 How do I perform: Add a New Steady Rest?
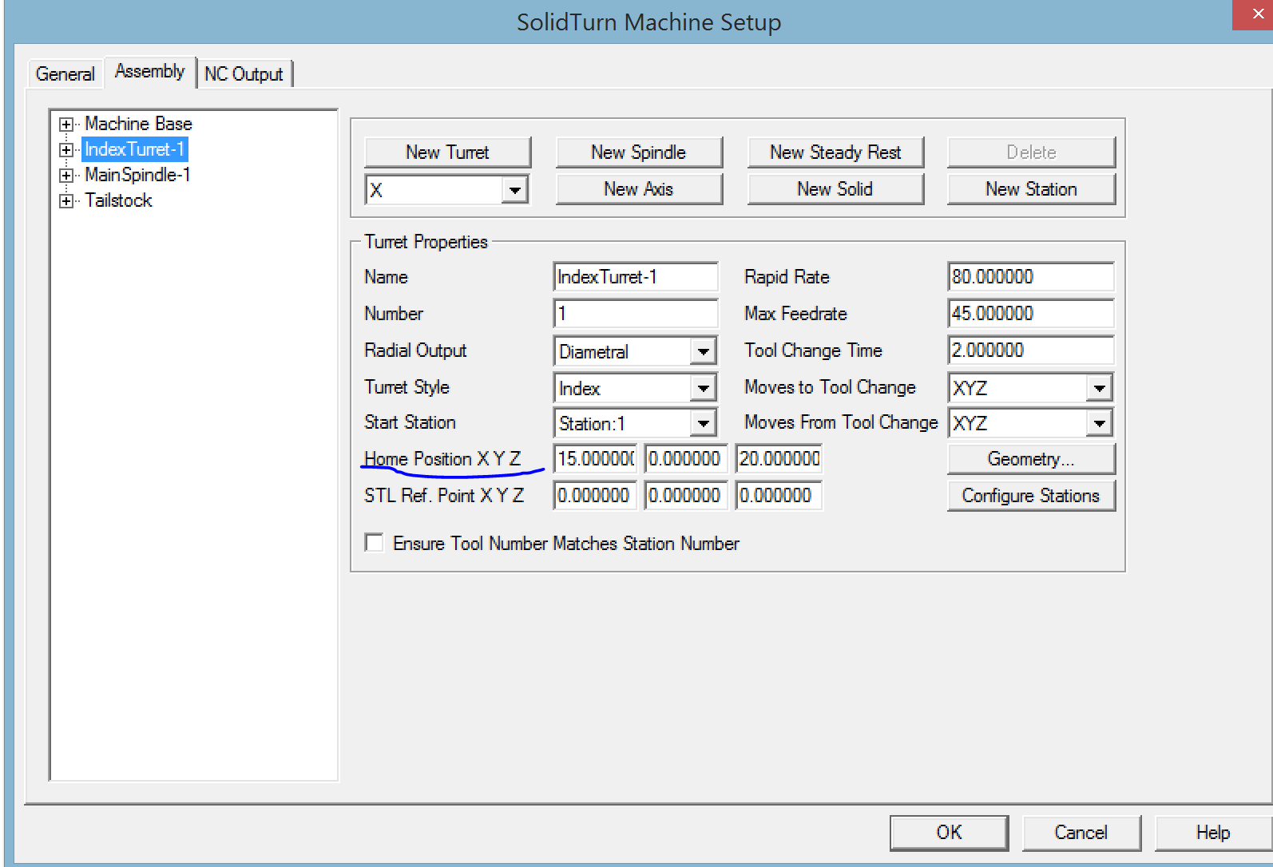tap(835, 152)
